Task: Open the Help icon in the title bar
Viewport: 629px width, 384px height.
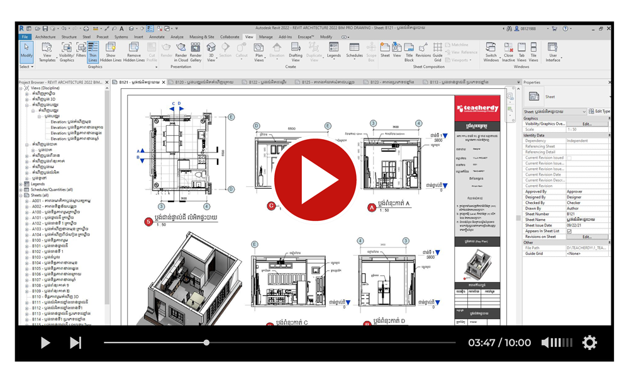Action: 565,28
